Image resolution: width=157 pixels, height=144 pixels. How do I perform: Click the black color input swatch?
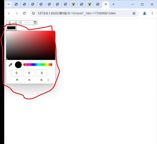pyautogui.click(x=11, y=28)
